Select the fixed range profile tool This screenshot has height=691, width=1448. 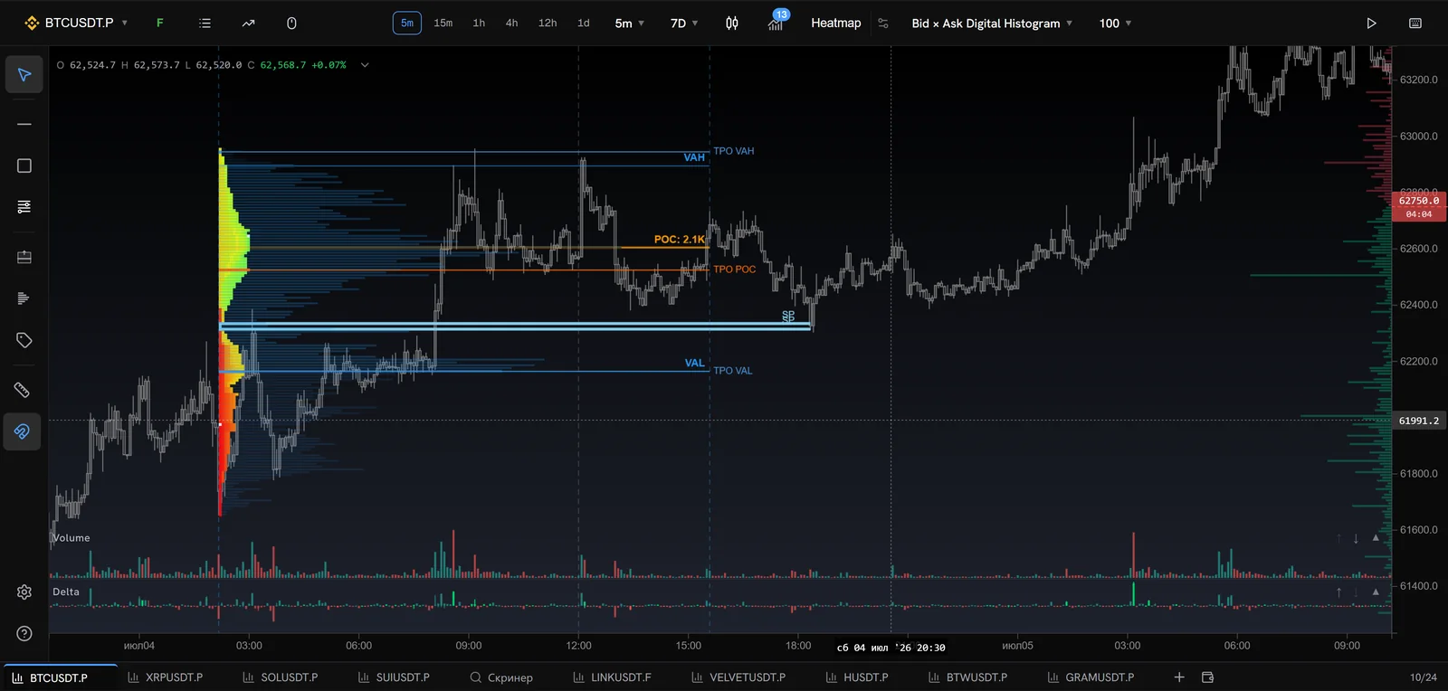24,258
